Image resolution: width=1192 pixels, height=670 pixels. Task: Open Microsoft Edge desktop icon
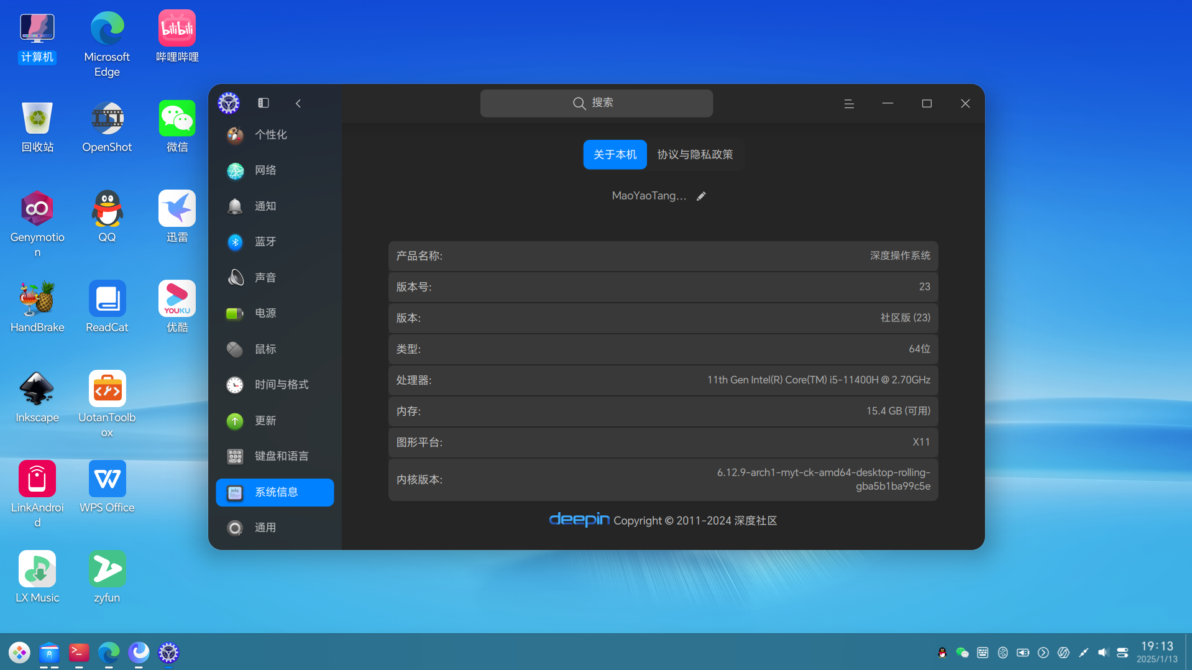(107, 44)
